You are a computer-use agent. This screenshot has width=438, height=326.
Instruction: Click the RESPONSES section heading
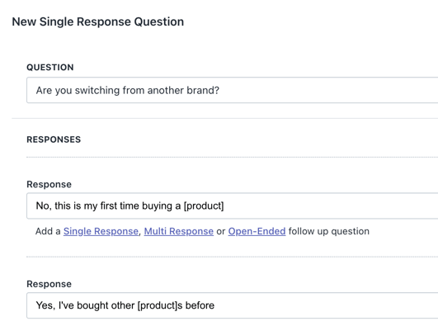pyautogui.click(x=54, y=139)
